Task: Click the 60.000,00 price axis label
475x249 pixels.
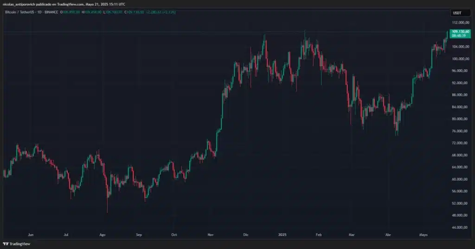Action: coord(461,179)
